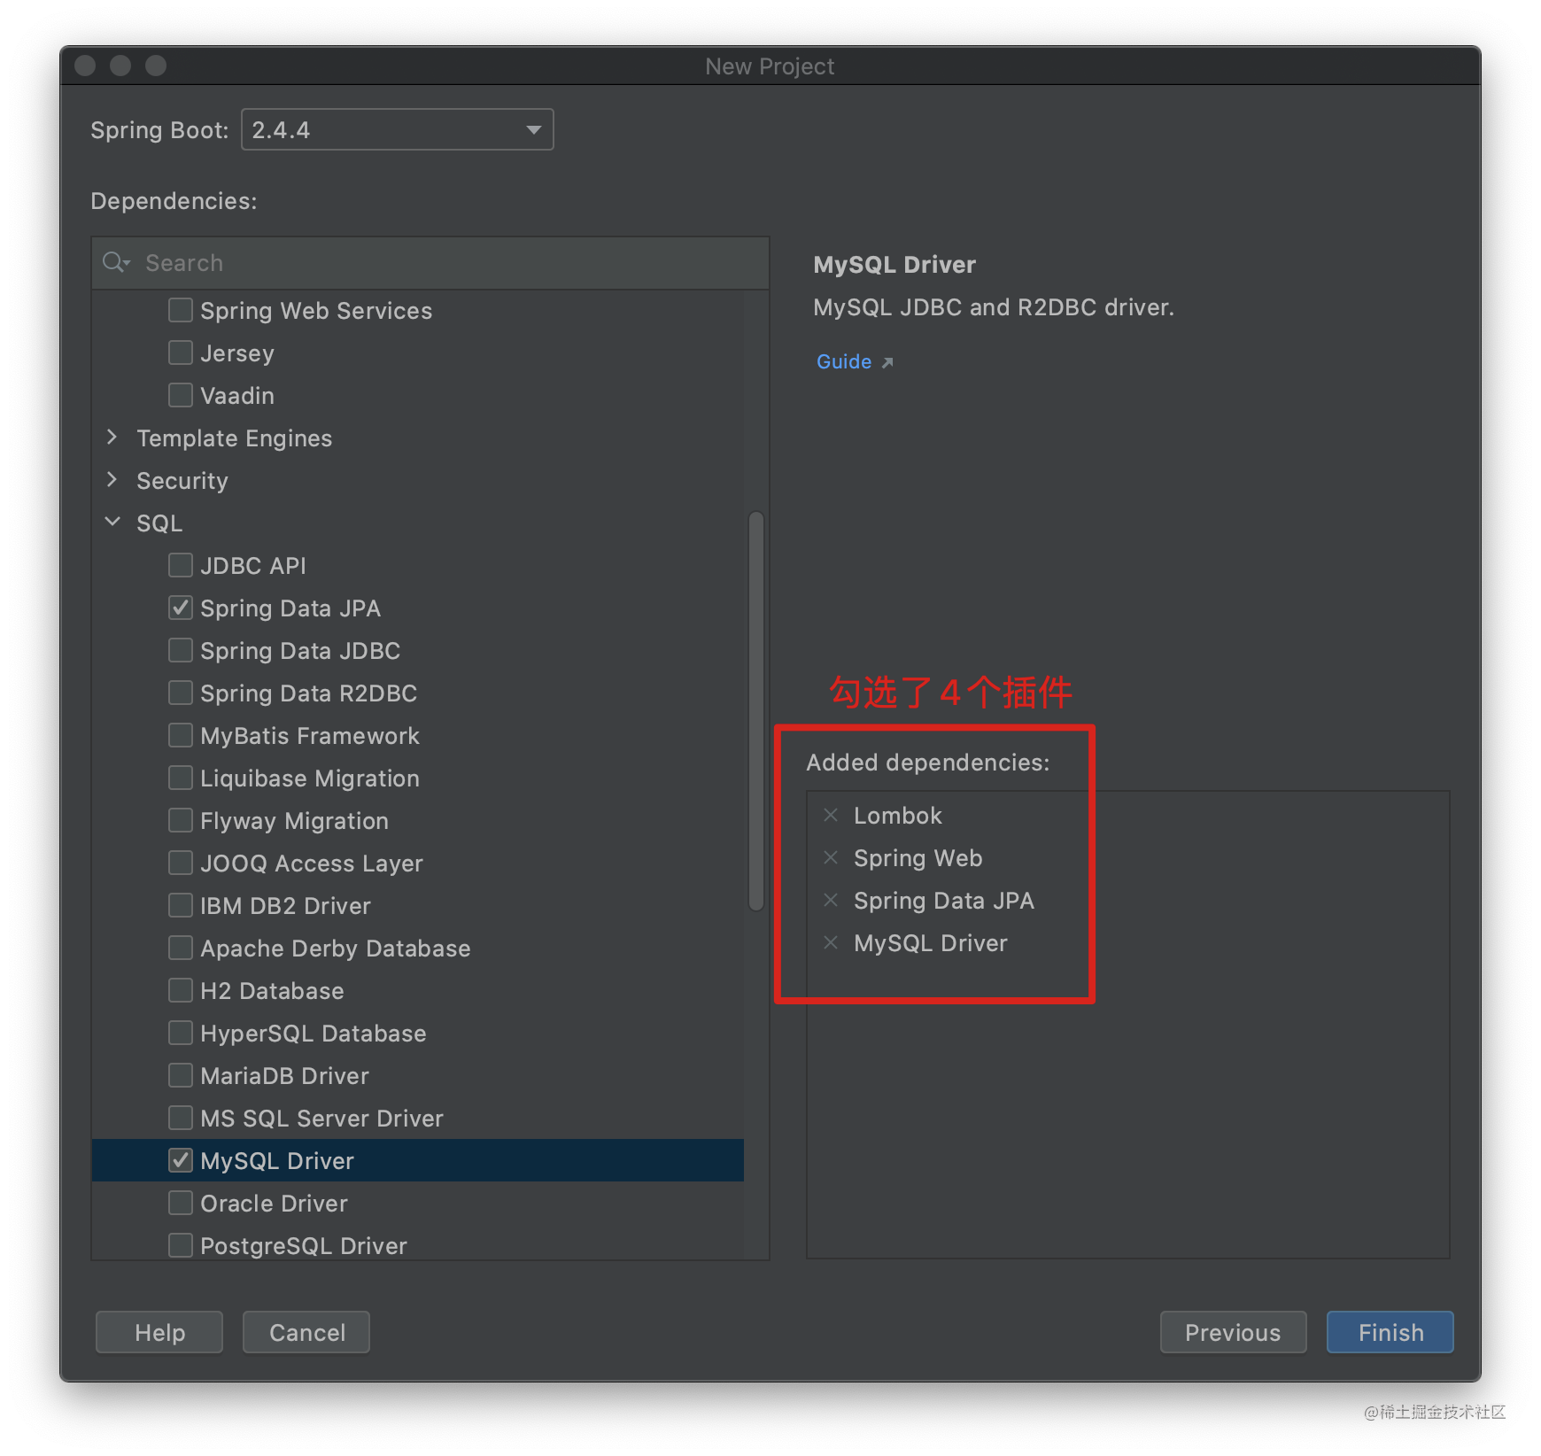Remove Lombok from added dependencies
1541x1456 pixels.
coord(831,815)
